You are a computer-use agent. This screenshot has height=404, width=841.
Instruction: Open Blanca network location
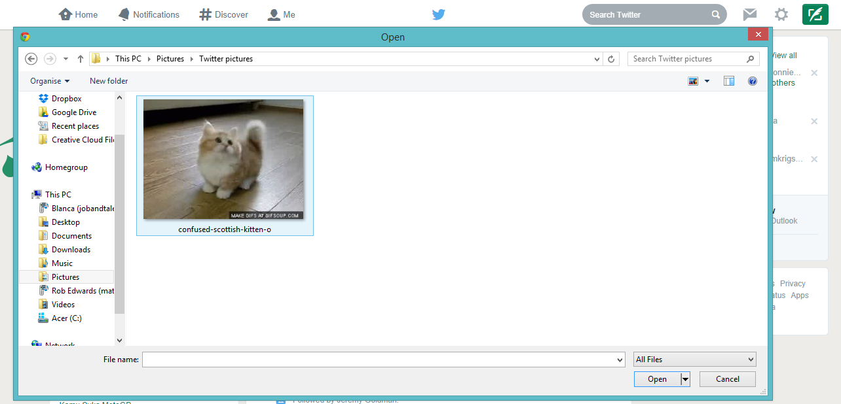[x=76, y=209]
